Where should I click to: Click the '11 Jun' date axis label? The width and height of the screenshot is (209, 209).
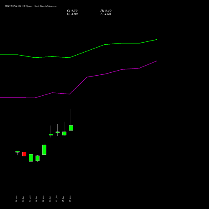point(36,199)
